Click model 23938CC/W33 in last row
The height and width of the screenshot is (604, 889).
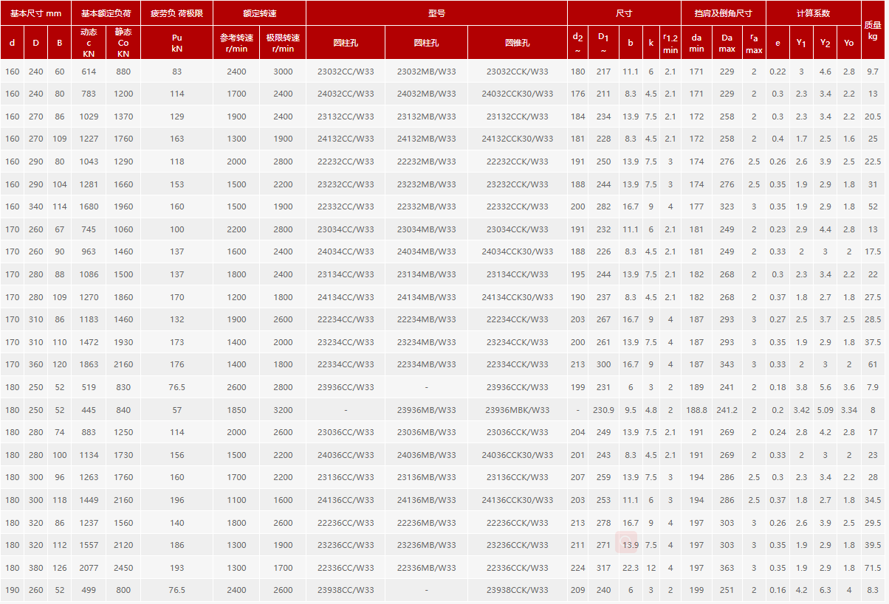tap(346, 590)
